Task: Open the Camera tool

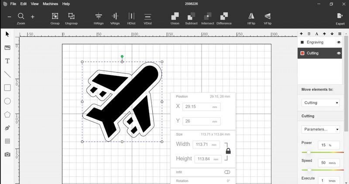Action: click(7, 154)
